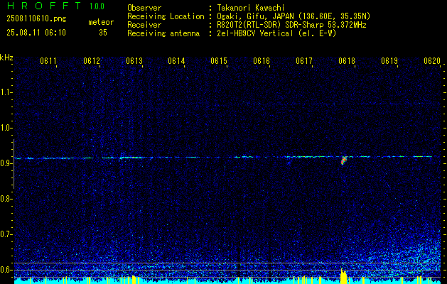Click the 0620 time marker
Viewport: 447px width, 284px height.
click(432, 61)
